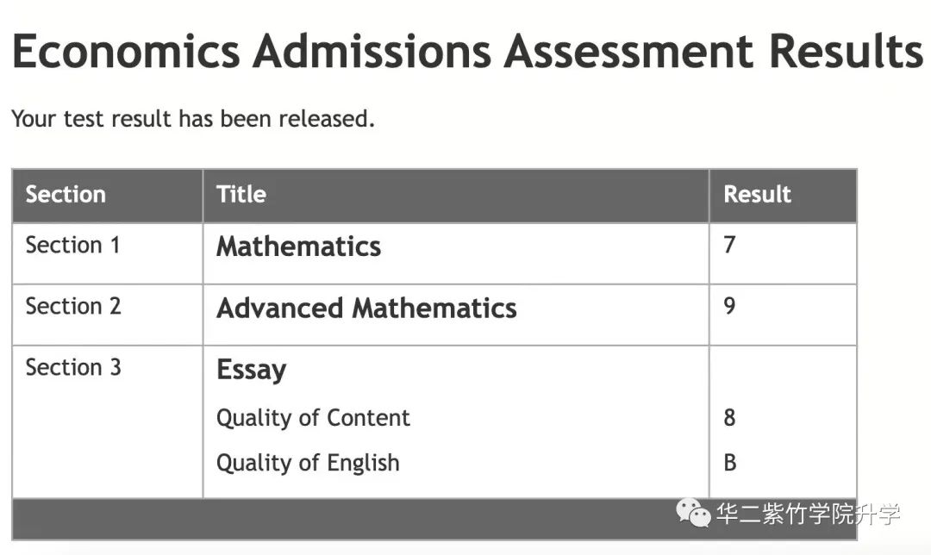The width and height of the screenshot is (931, 555).
Task: Click the Section 2 row label
Action: pos(73,306)
